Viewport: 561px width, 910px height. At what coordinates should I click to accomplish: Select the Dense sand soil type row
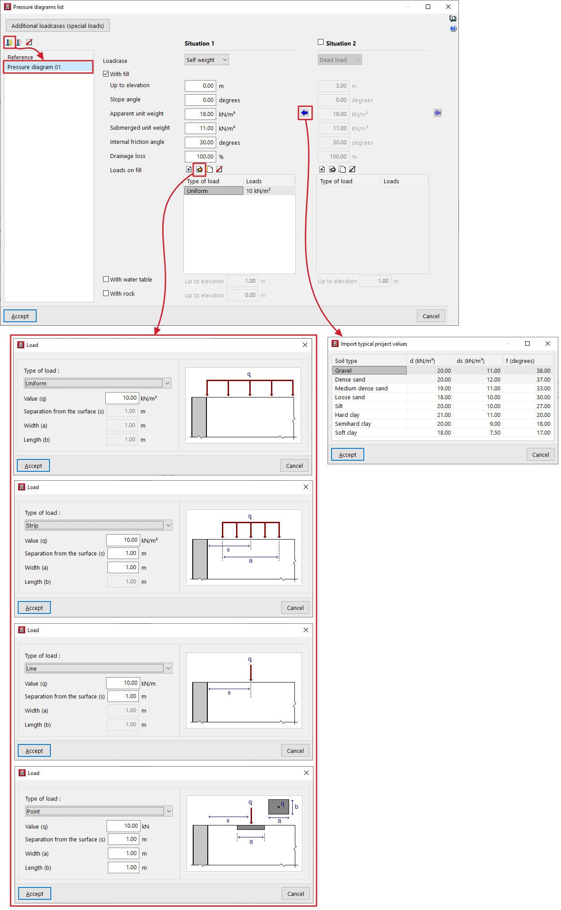(443, 379)
